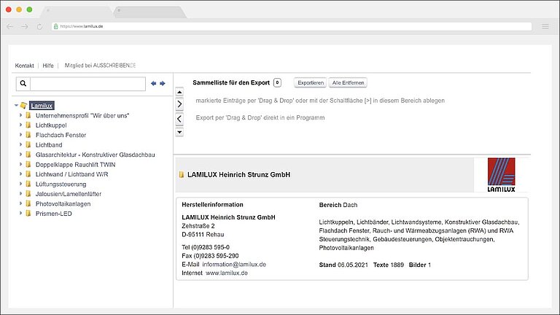Expand Glasarchitektur - Konstruktiver Glasdachbau
The height and width of the screenshot is (315, 560).
pos(20,155)
